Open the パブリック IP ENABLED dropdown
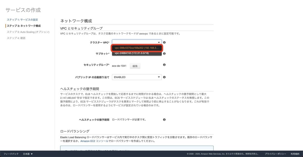This screenshot has height=157, width=303. click(x=137, y=77)
